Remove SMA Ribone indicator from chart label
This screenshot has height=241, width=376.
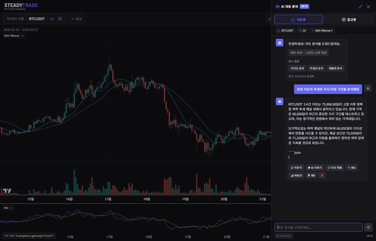(22, 36)
